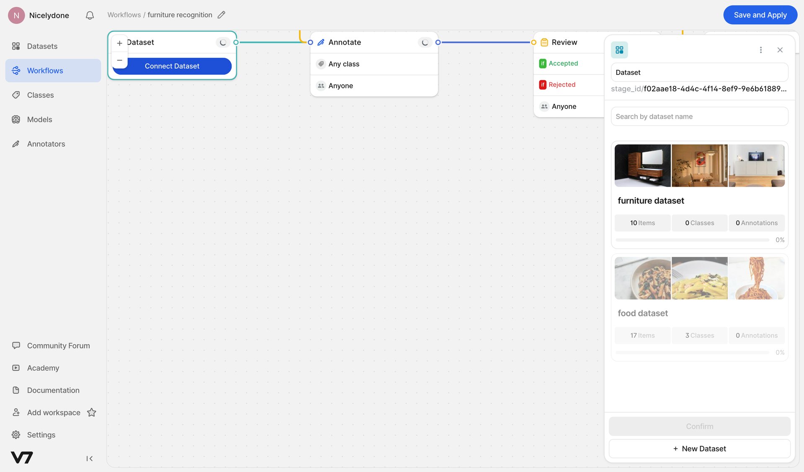Open the notifications bell
Screen dimensions: 804x472
[89, 15]
